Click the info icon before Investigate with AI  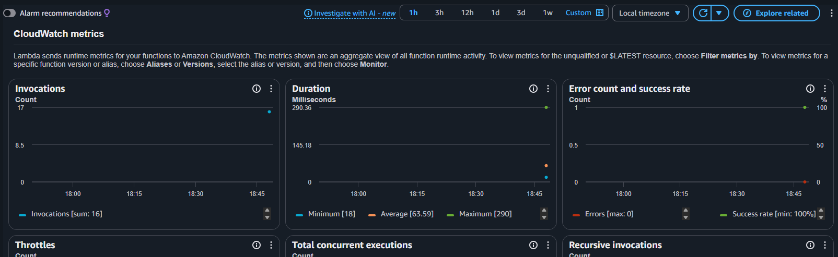tap(308, 13)
